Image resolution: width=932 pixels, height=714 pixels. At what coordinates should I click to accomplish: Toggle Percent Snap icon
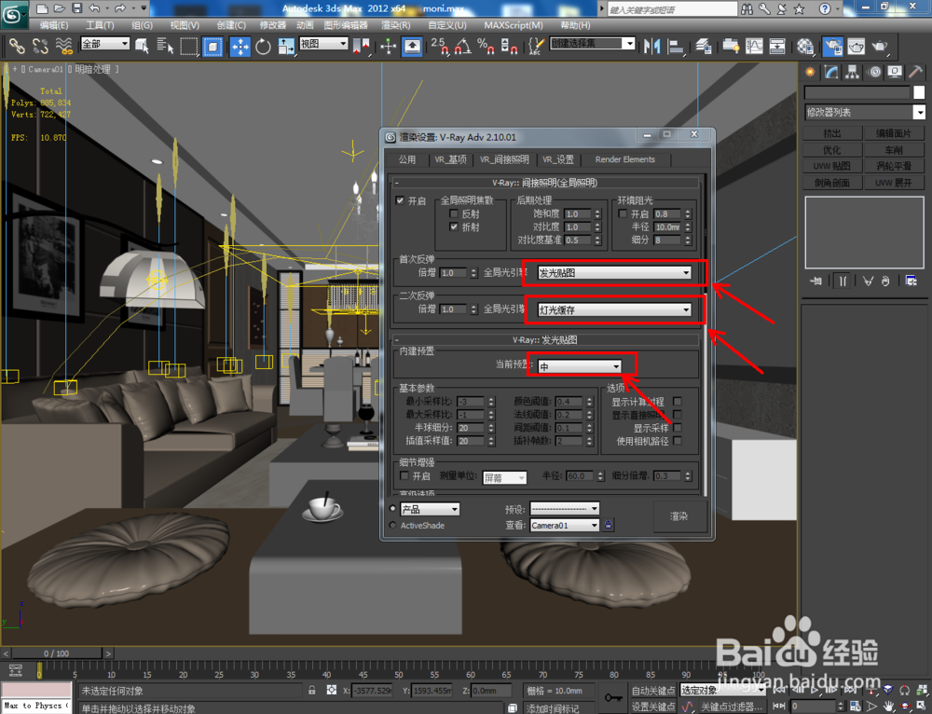(486, 47)
